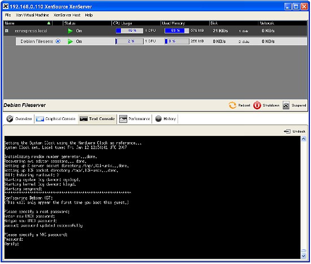Click the Reboot icon
Screen dimensions: 311x264
(x=232, y=105)
